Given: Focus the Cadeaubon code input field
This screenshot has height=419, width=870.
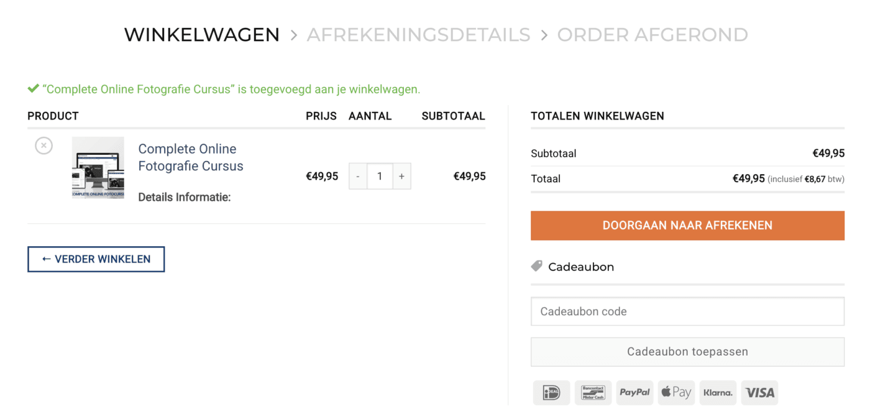Looking at the screenshot, I should coord(687,311).
